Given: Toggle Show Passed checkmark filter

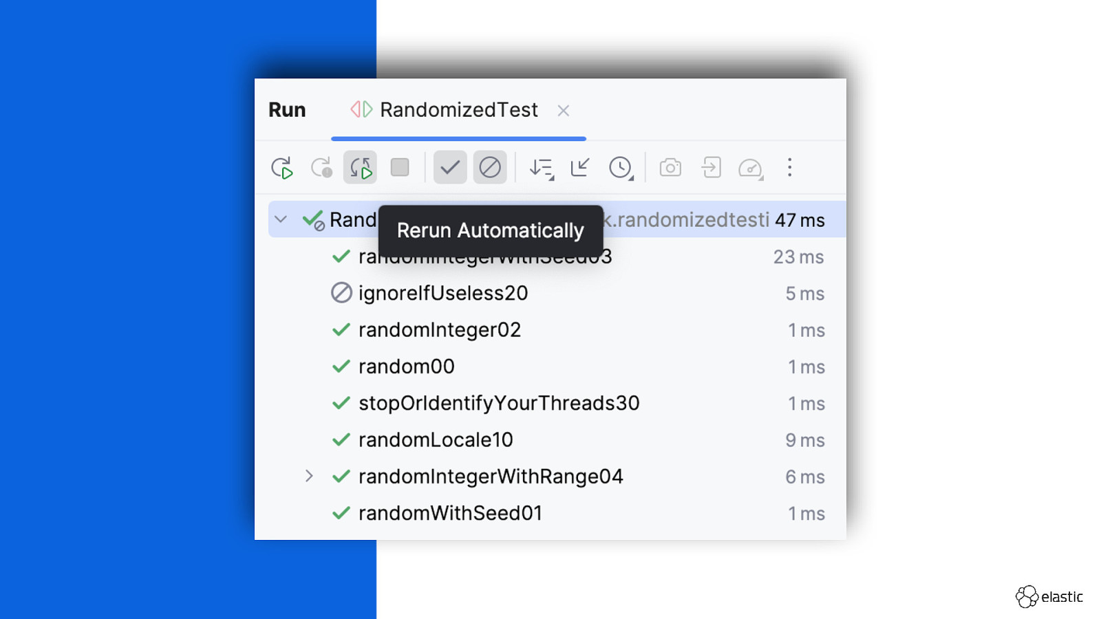Looking at the screenshot, I should 450,168.
